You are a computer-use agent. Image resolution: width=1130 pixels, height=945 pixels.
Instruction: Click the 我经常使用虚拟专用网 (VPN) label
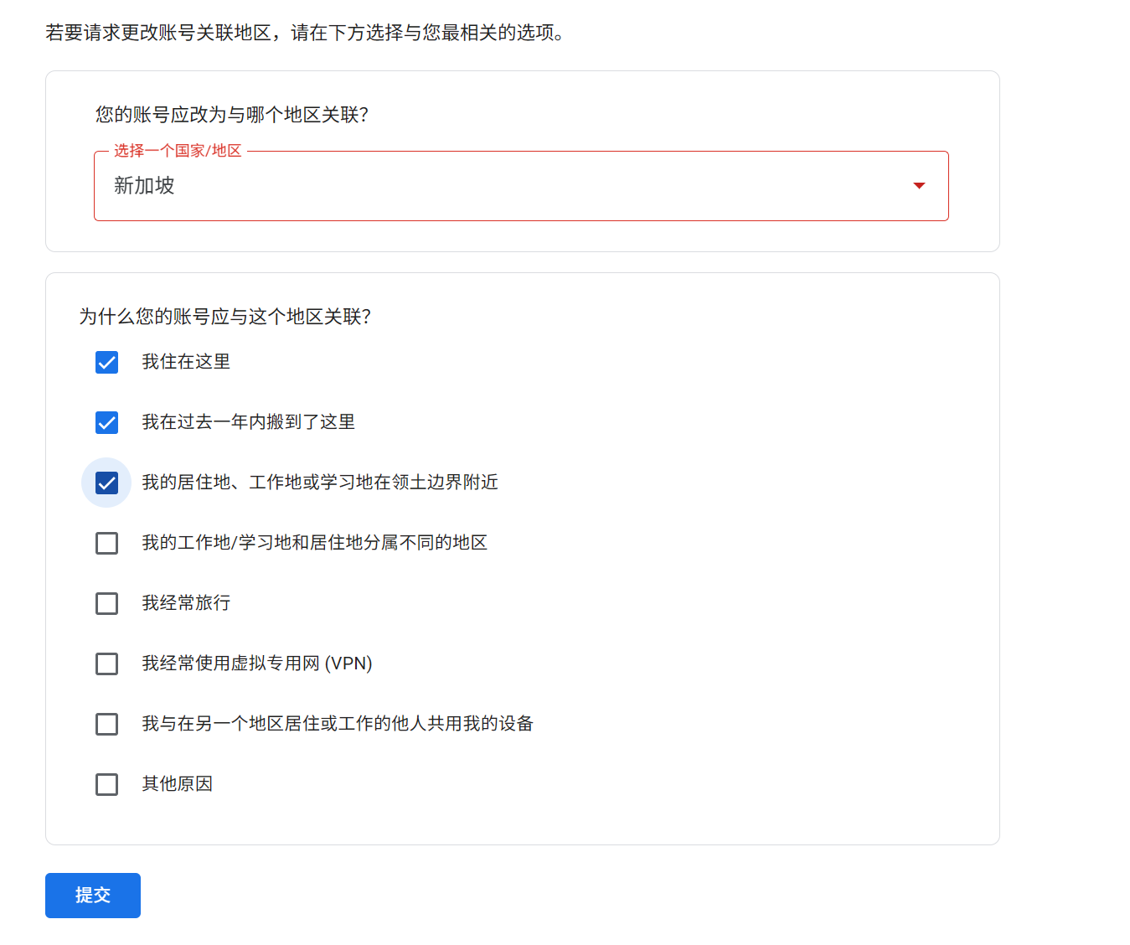(x=257, y=664)
